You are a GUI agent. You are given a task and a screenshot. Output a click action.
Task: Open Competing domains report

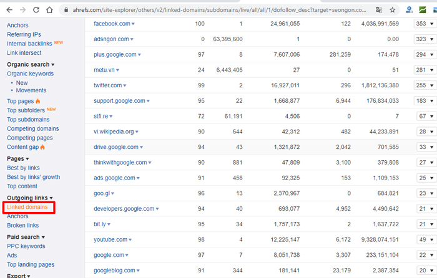click(x=33, y=129)
